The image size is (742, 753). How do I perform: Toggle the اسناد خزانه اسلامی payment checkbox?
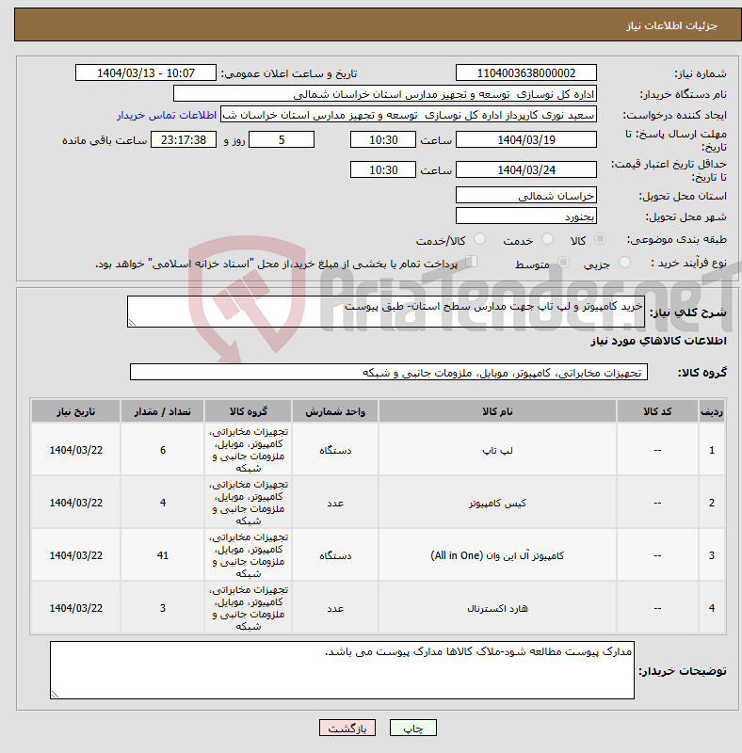pos(472,262)
